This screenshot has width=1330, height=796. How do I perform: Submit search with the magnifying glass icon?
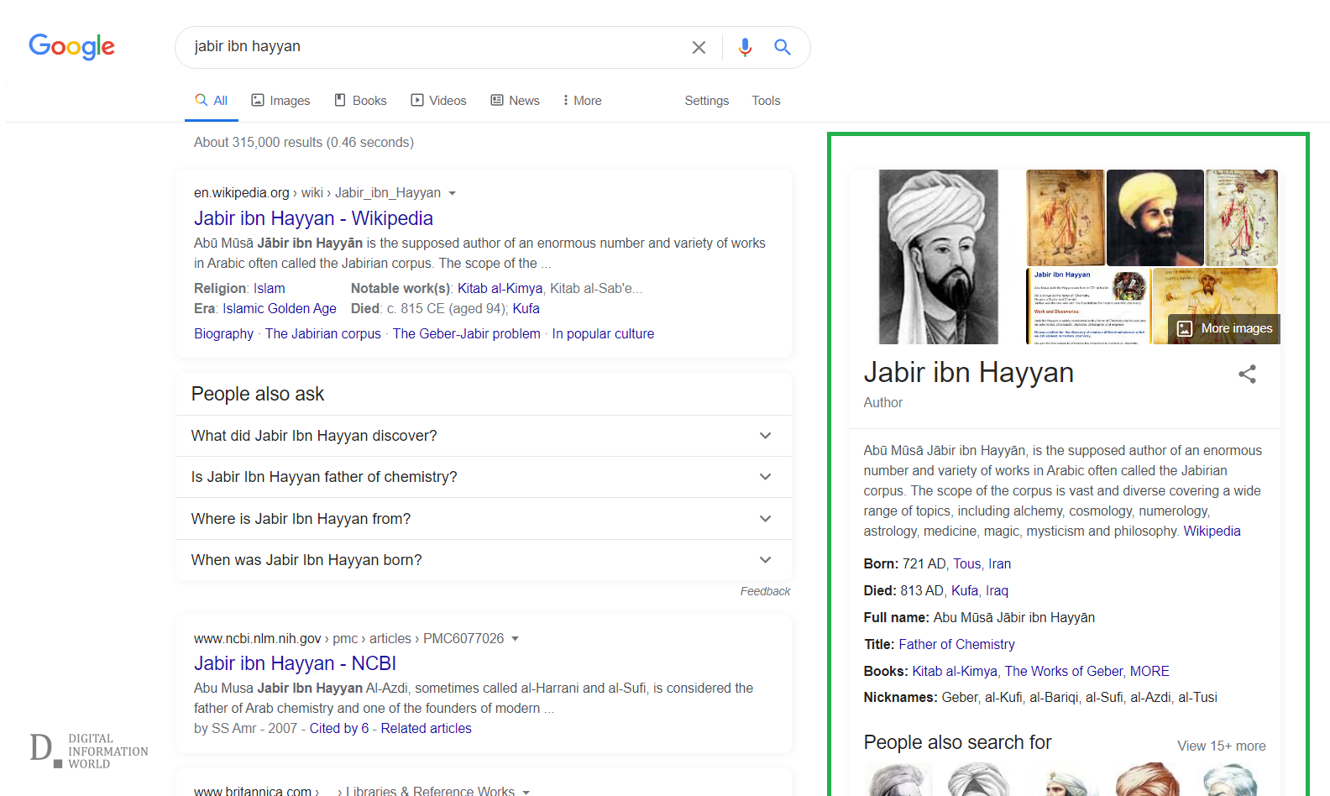(783, 47)
